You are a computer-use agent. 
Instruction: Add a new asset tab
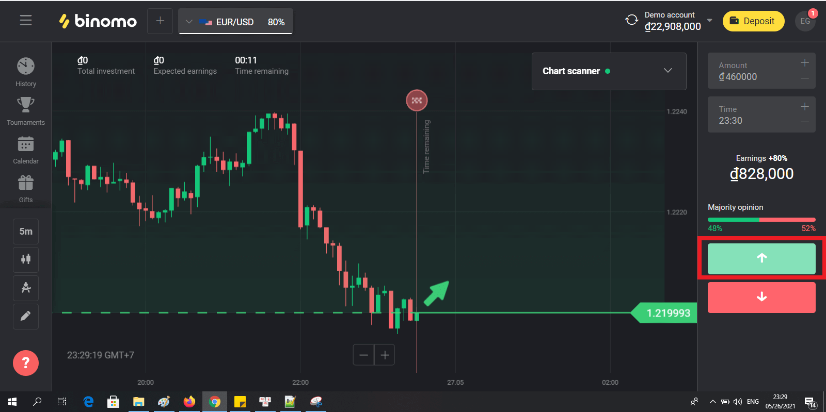pos(160,21)
